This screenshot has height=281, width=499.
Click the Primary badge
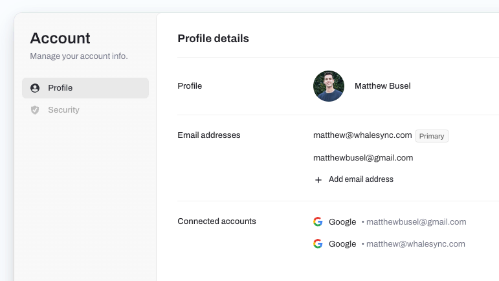tap(432, 136)
